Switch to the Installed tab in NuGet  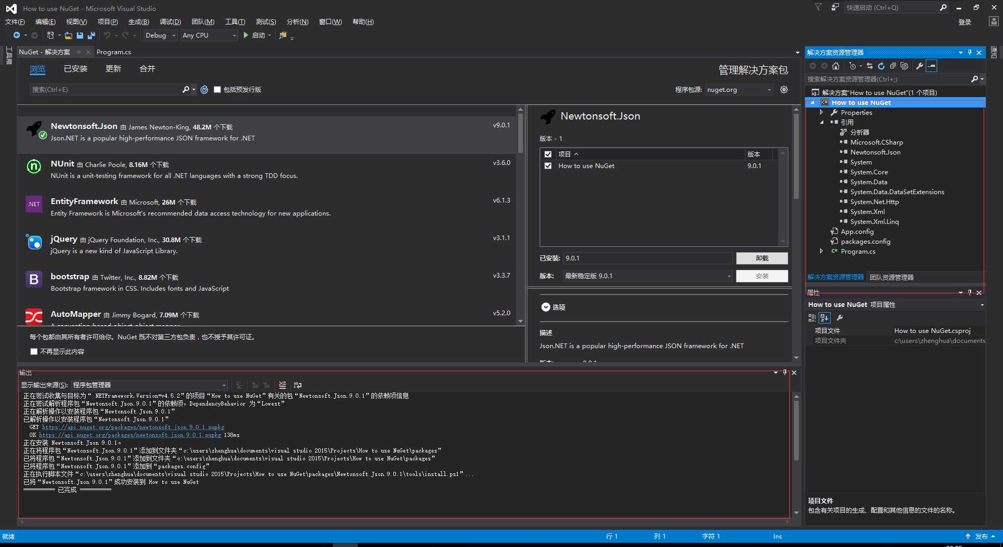tap(76, 69)
